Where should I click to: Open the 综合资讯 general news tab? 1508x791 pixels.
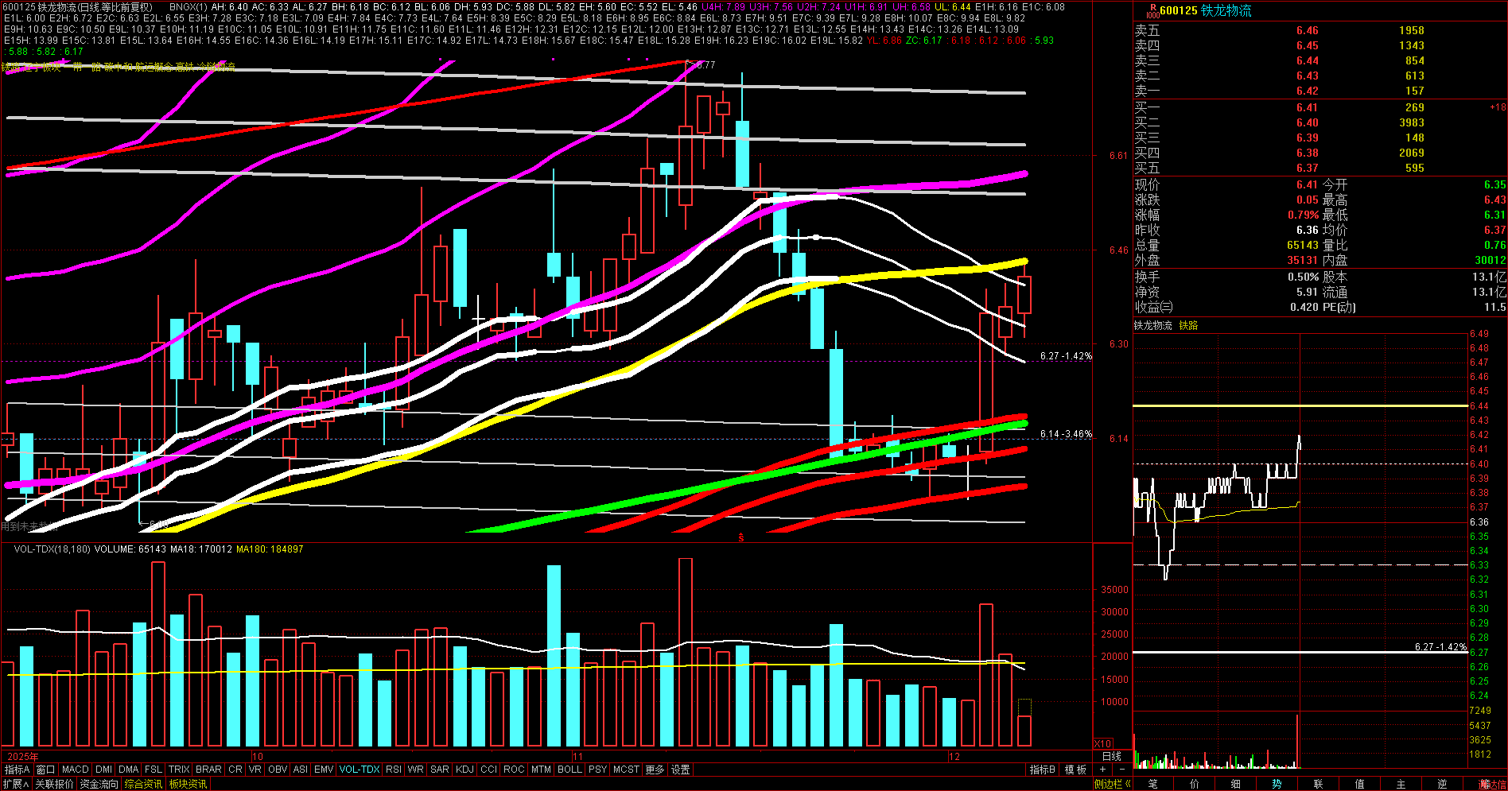[143, 784]
